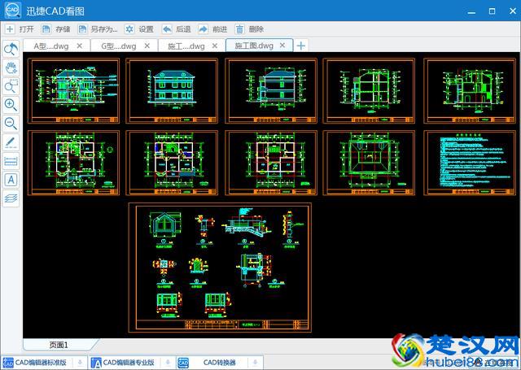
Task: Activate the zoom window tool
Action: pos(11,86)
